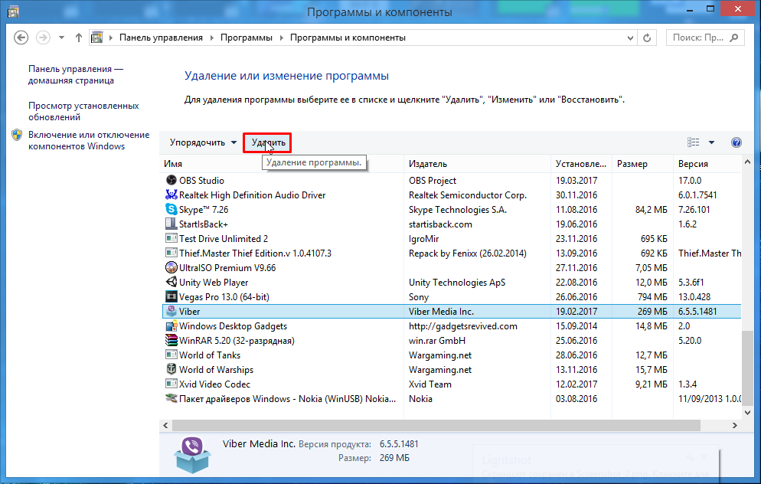
Task: Open Просмотр установленных обновлений link
Action: point(83,112)
